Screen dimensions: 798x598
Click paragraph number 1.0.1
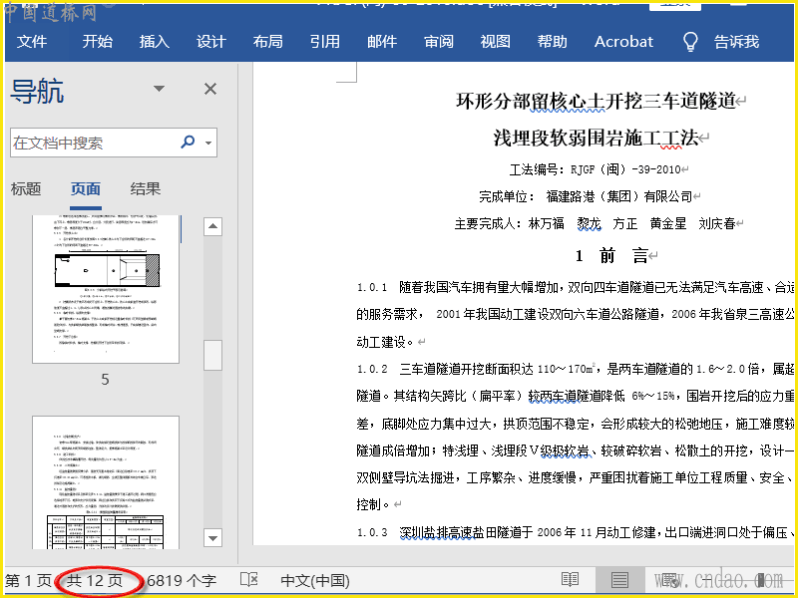click(x=372, y=287)
